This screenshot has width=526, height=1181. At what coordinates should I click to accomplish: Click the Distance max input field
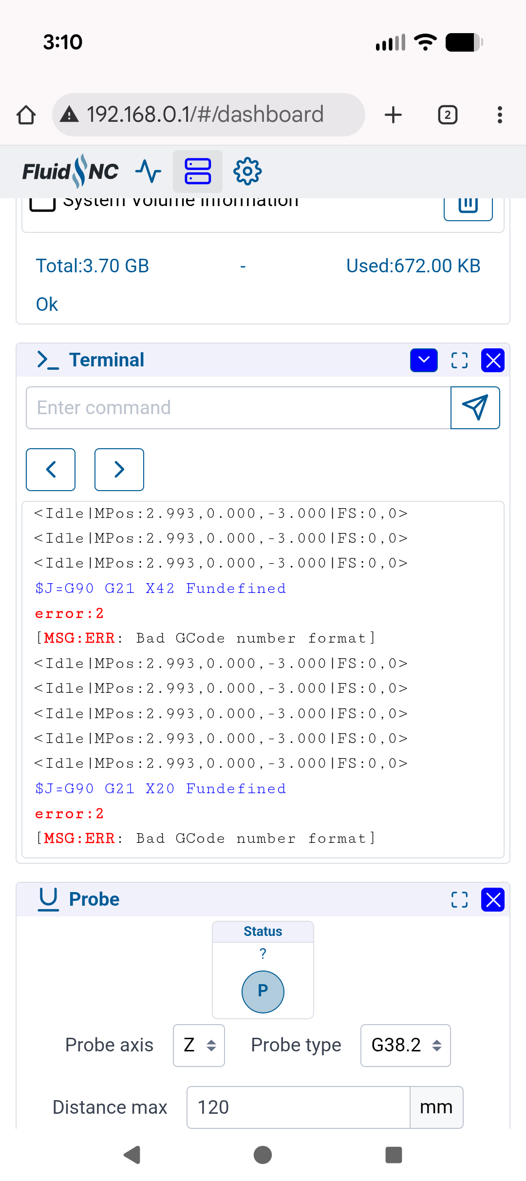coord(298,1107)
